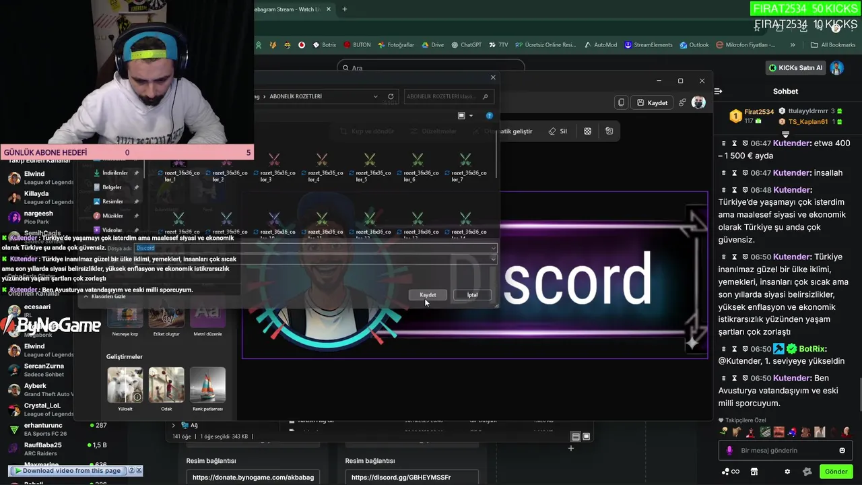The image size is (862, 485).
Task: Open the 7TV bookmark
Action: tap(498, 45)
